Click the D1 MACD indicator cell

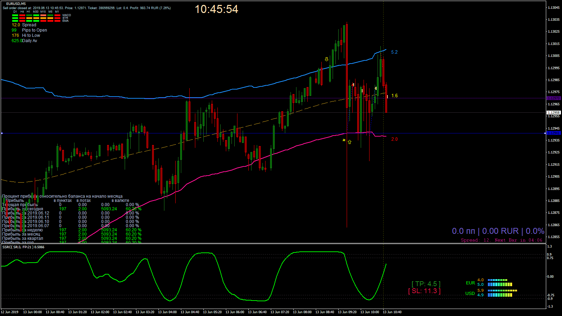click(15, 15)
